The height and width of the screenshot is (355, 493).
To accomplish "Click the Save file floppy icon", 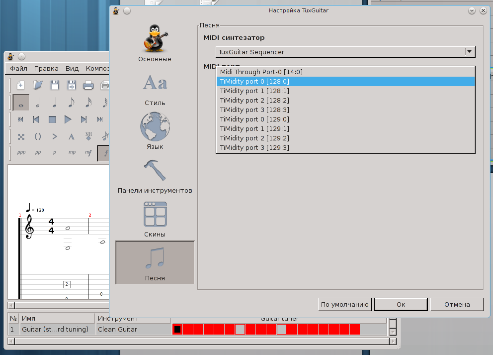I will coord(55,85).
